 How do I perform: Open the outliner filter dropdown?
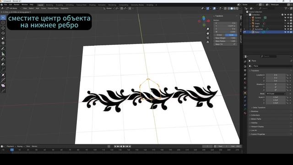tap(287, 8)
